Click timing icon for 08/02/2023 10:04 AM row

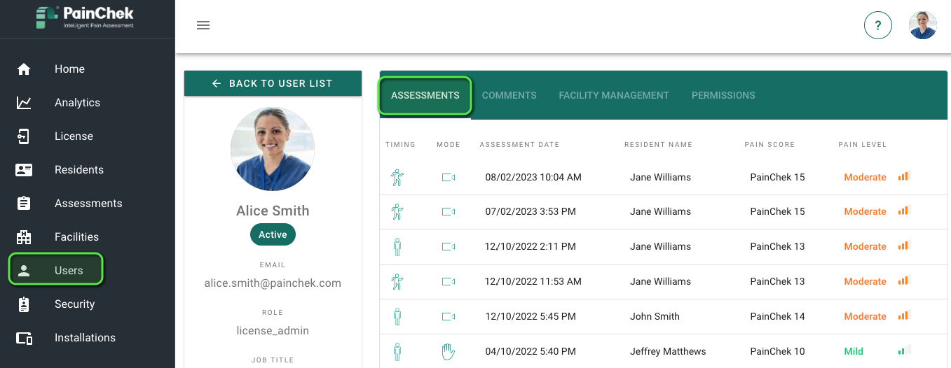(x=397, y=177)
